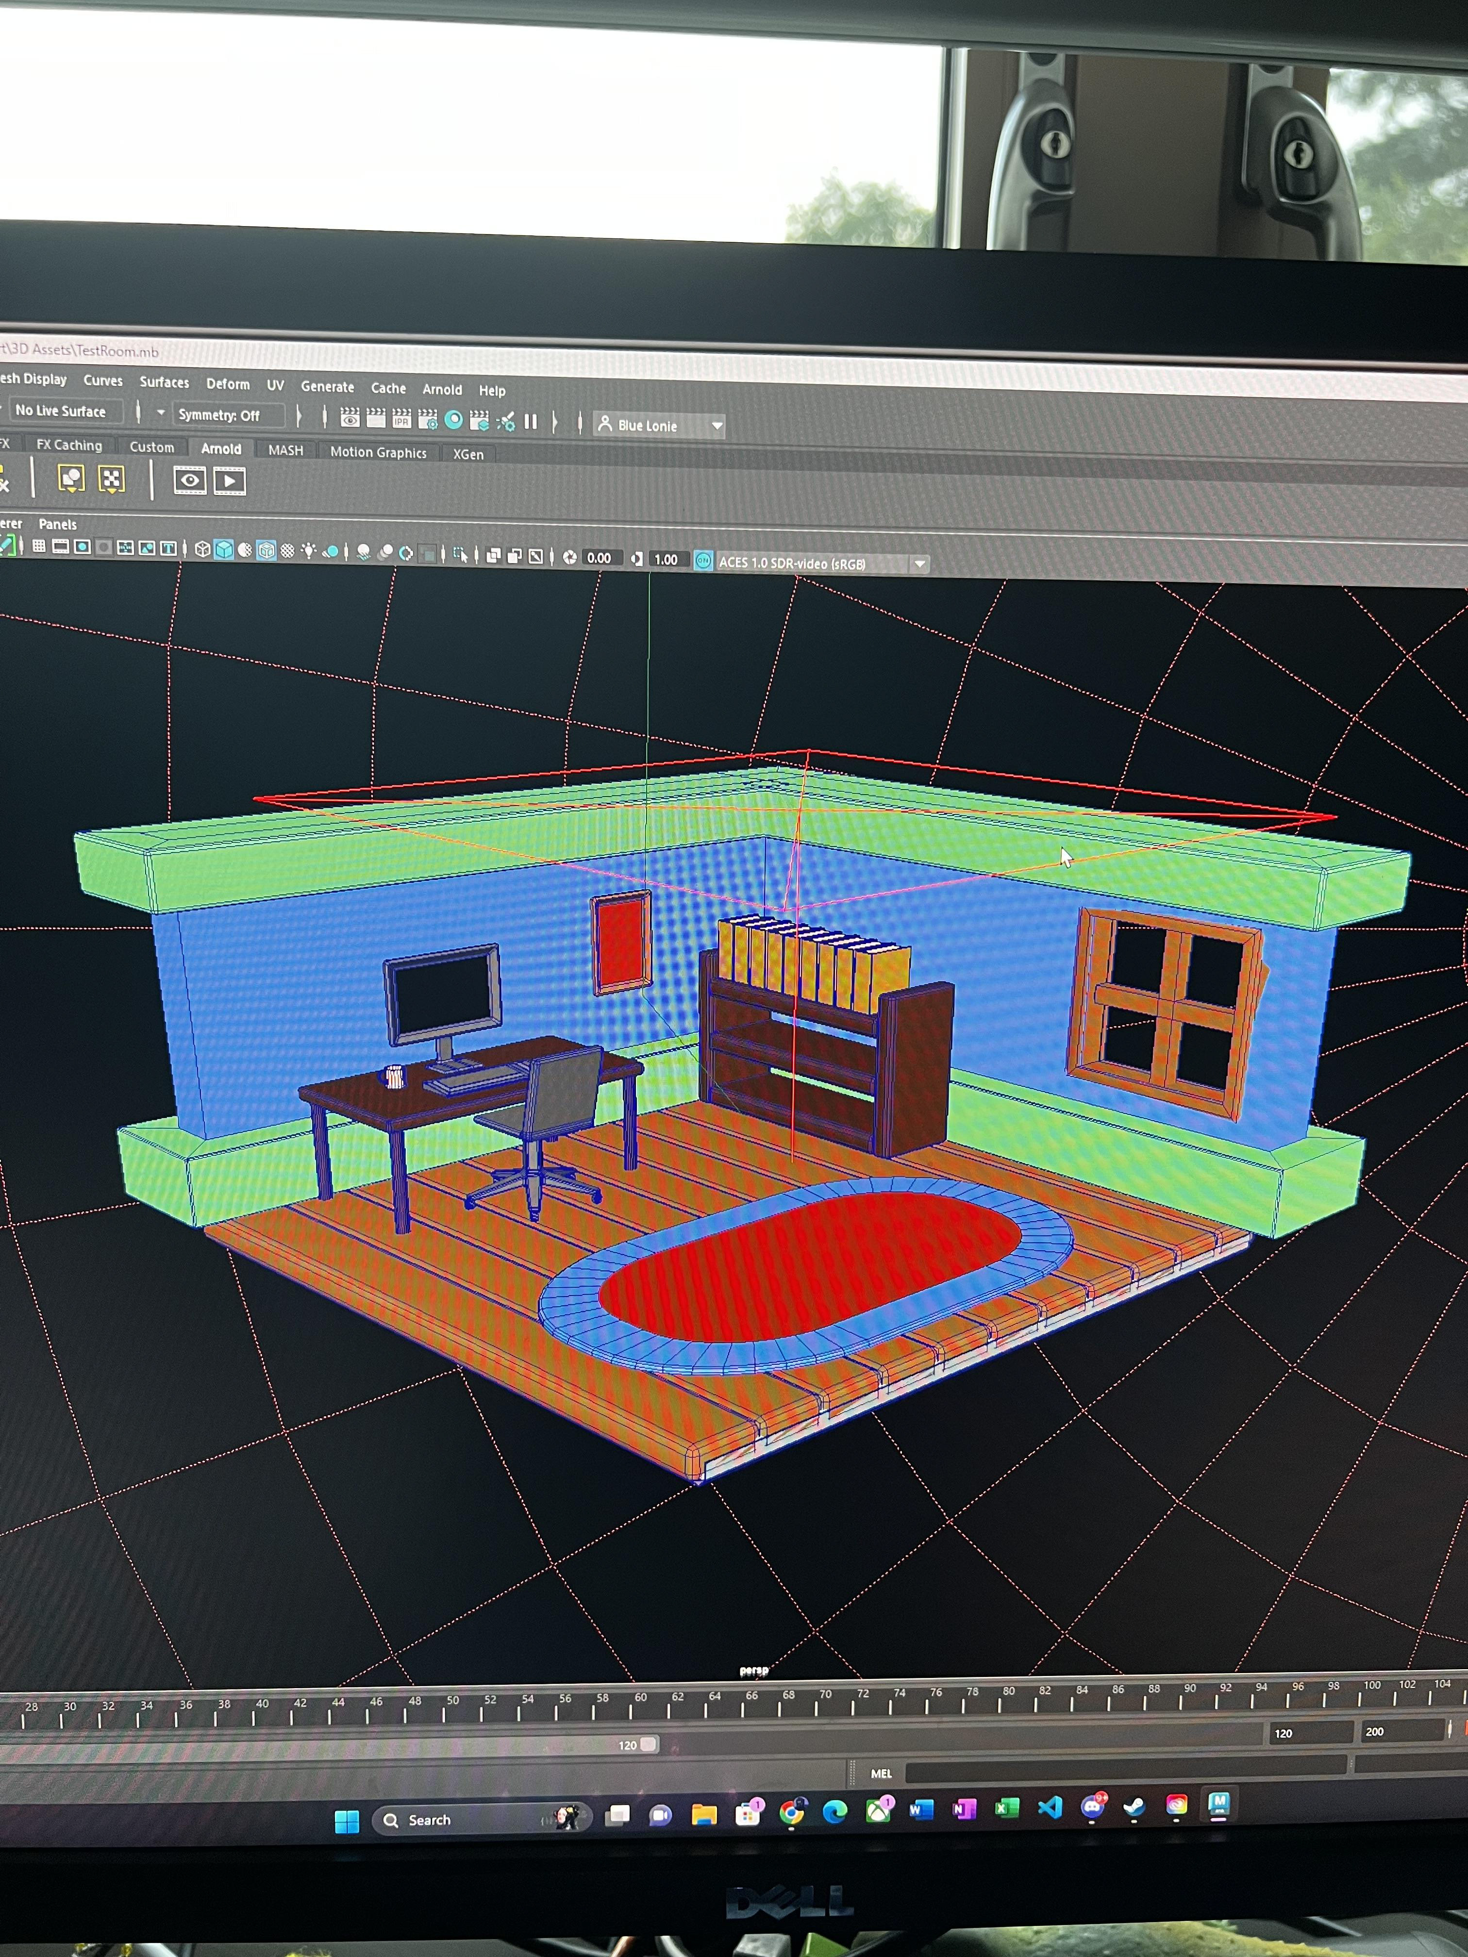Open the Deform menu

[x=228, y=384]
